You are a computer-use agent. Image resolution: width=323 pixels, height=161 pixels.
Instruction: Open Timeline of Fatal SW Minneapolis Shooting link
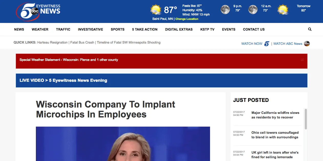[x=129, y=43]
